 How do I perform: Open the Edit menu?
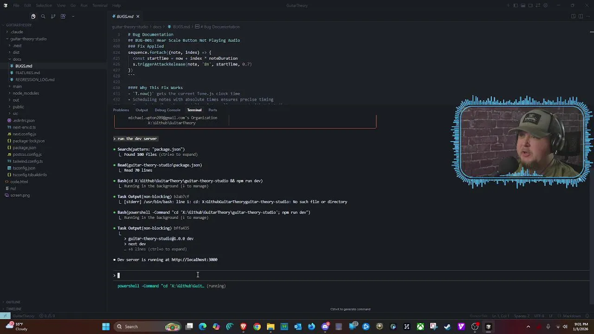pyautogui.click(x=27, y=6)
